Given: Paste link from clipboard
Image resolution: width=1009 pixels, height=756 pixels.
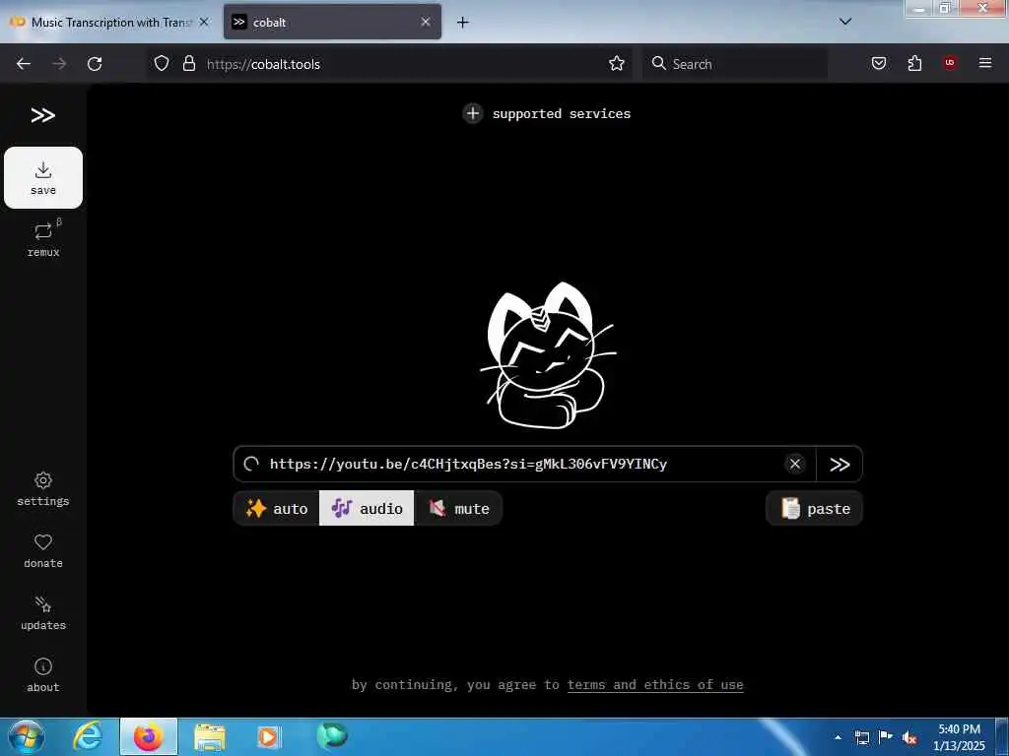Looking at the screenshot, I should pyautogui.click(x=814, y=509).
